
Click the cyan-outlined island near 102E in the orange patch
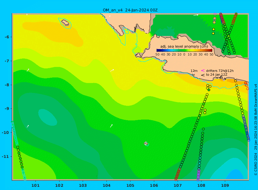click(x=65, y=23)
